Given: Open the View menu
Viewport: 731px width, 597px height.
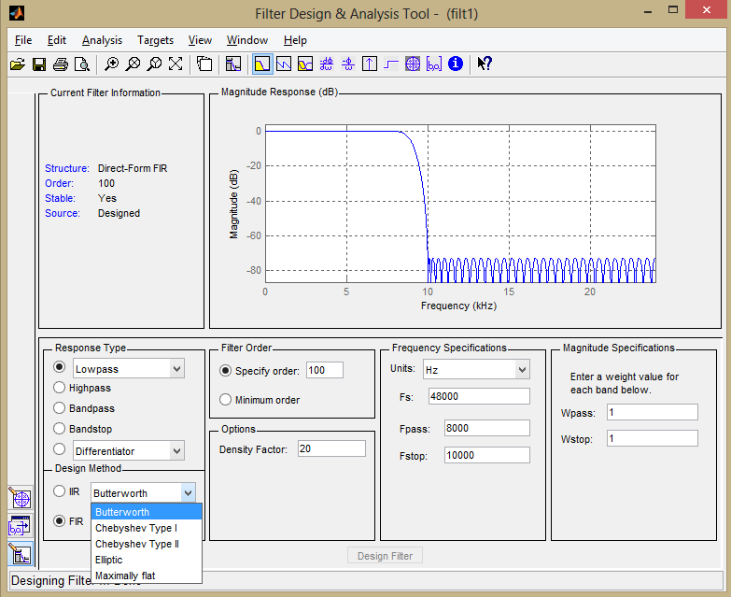Looking at the screenshot, I should click(200, 40).
